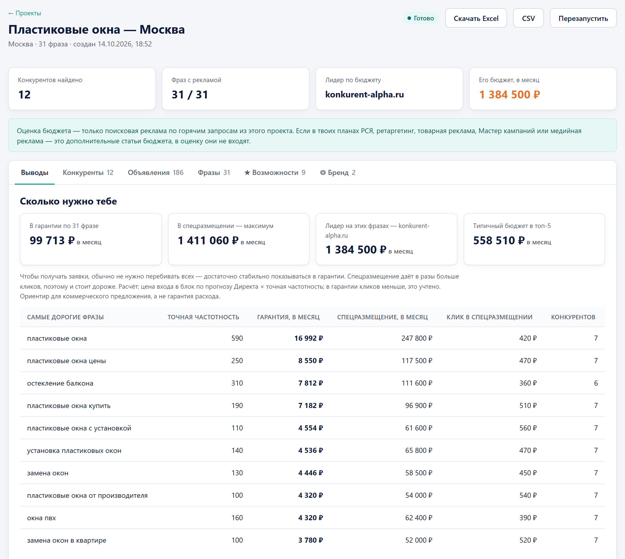Select the phrase пластиковые окна купить
625x559 pixels.
(69, 405)
